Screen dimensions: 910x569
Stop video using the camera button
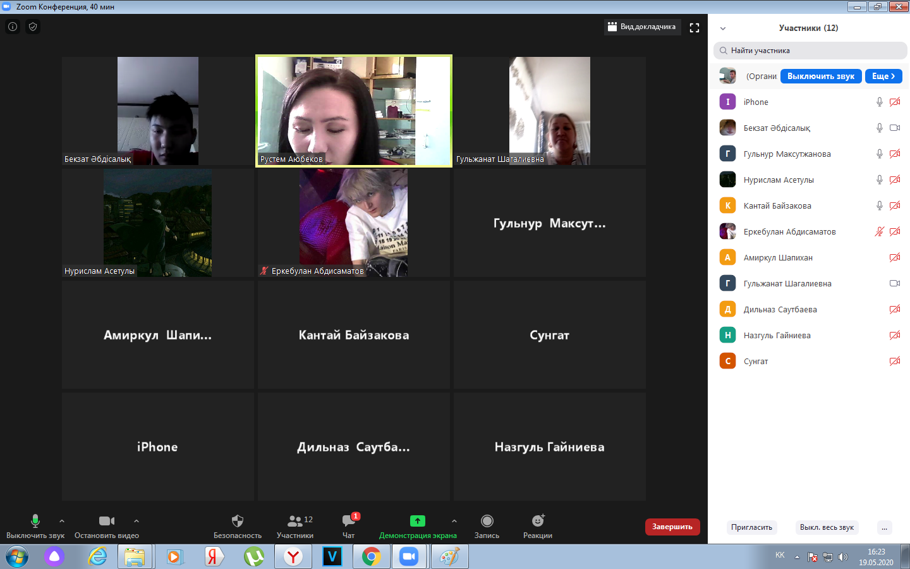(x=107, y=522)
